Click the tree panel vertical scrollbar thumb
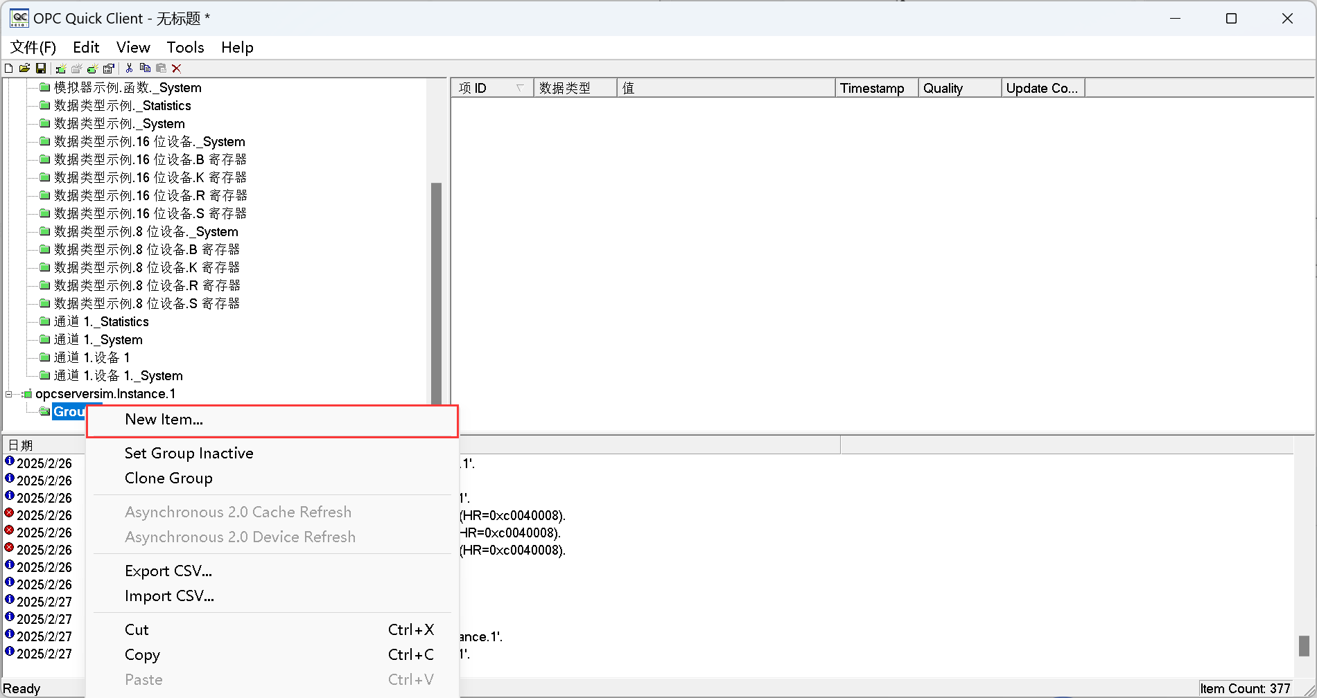Screen dimensions: 1317x698 436,291
